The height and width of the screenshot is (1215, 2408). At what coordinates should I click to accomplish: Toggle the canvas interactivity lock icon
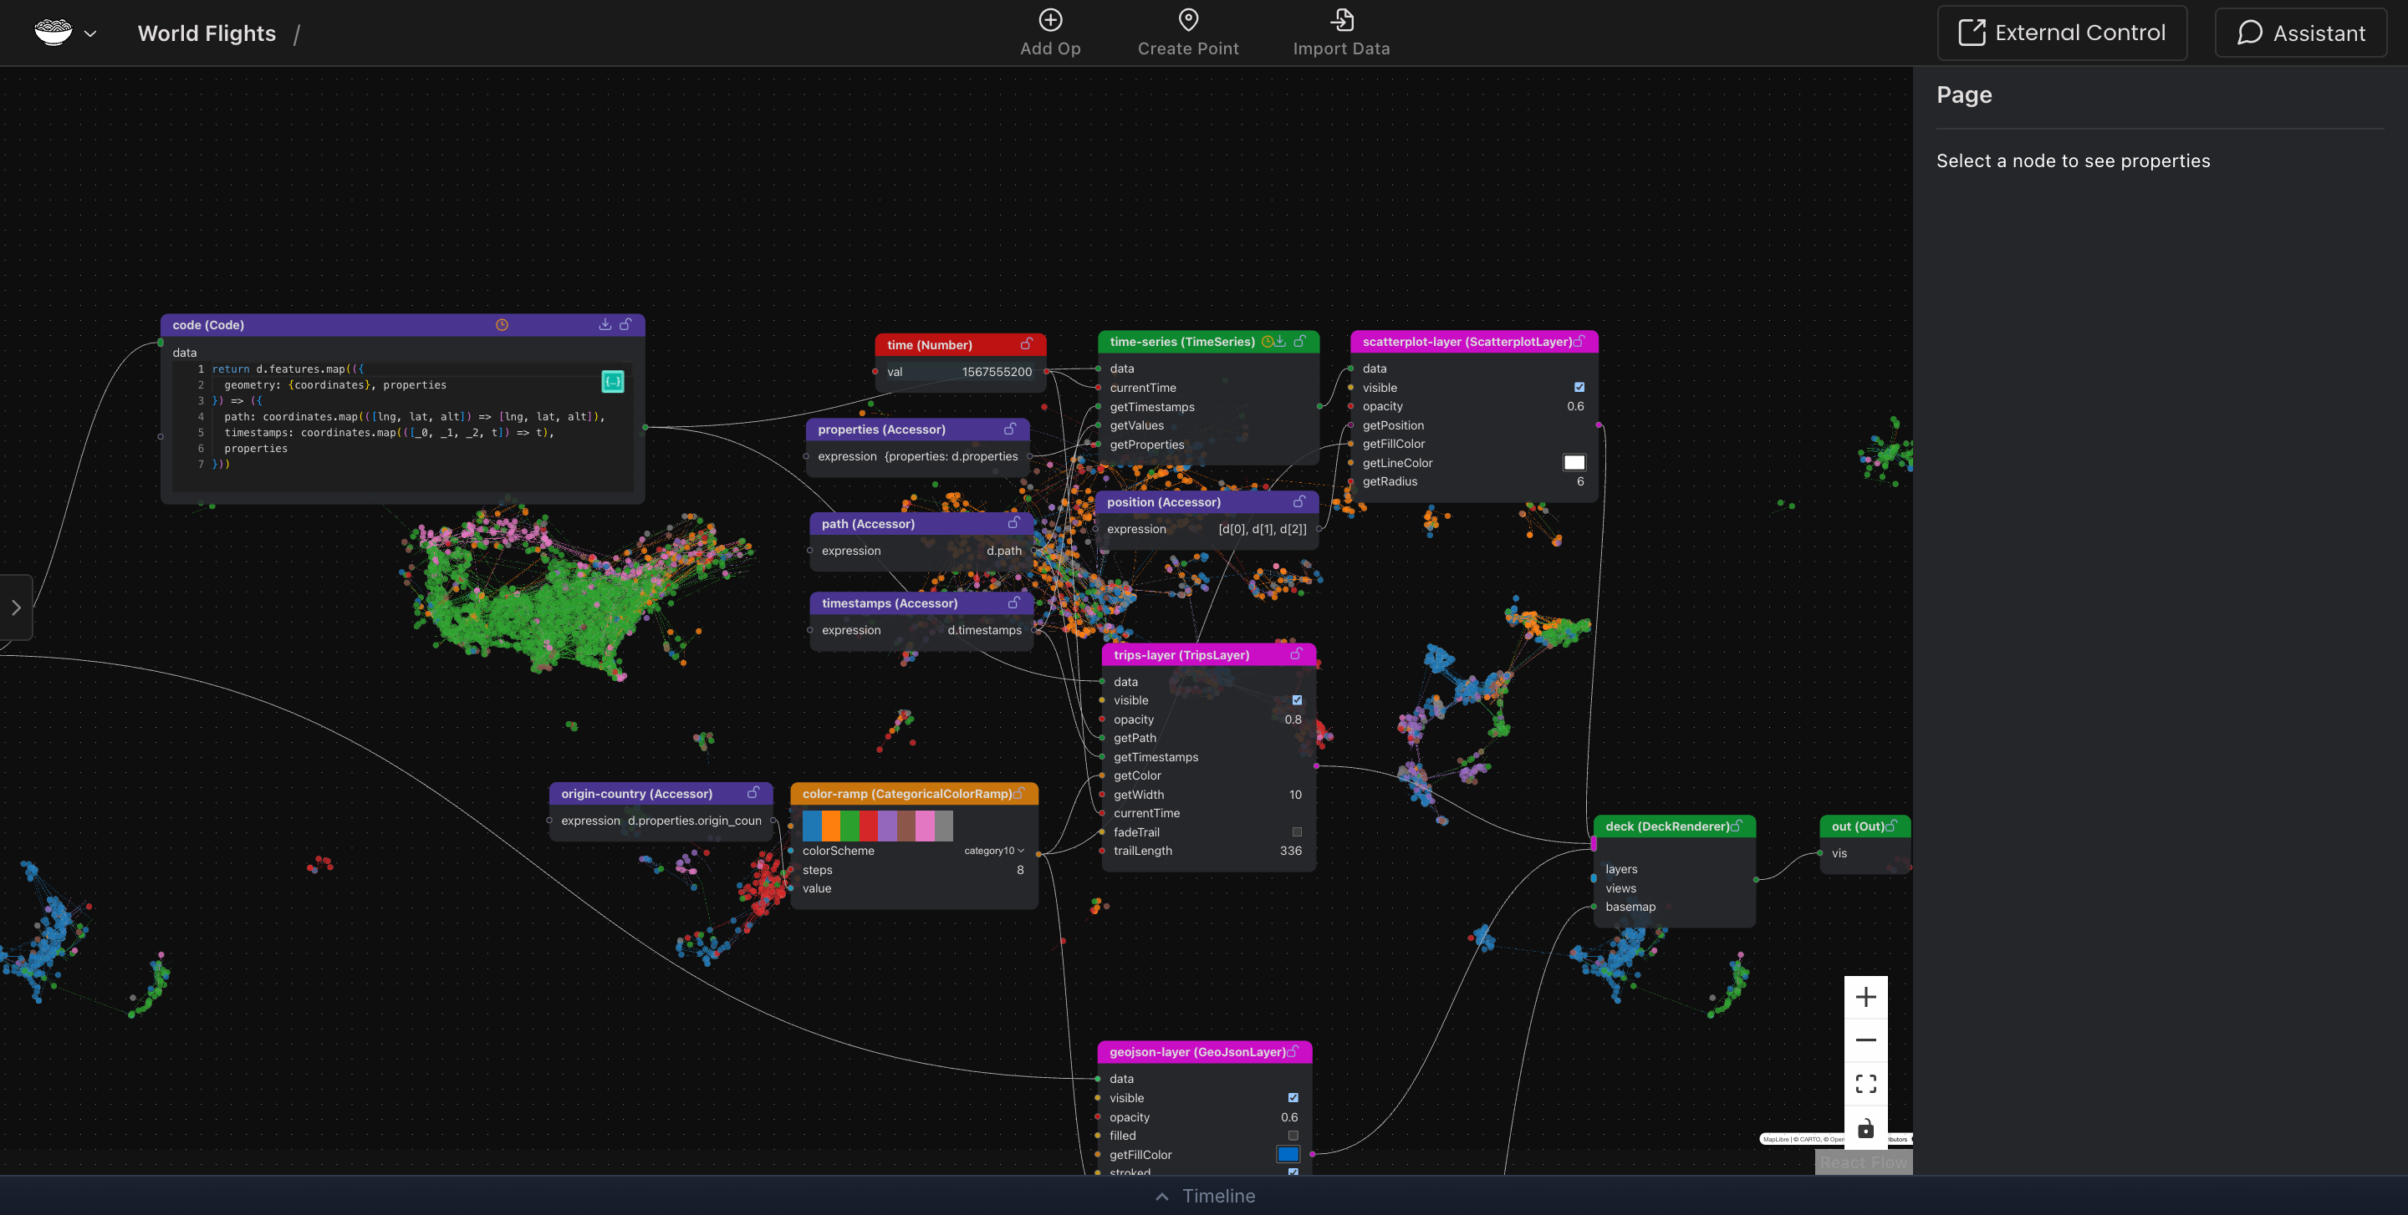pyautogui.click(x=1865, y=1127)
